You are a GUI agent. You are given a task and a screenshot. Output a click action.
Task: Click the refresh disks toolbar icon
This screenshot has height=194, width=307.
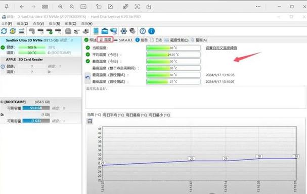click(x=4, y=31)
